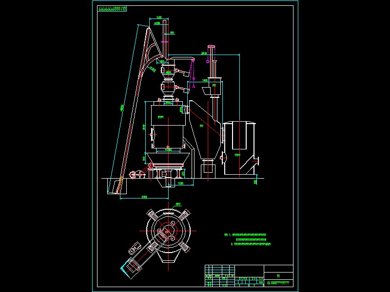Click the QL1000 title text in title block
390x292 pixels.
(278, 282)
